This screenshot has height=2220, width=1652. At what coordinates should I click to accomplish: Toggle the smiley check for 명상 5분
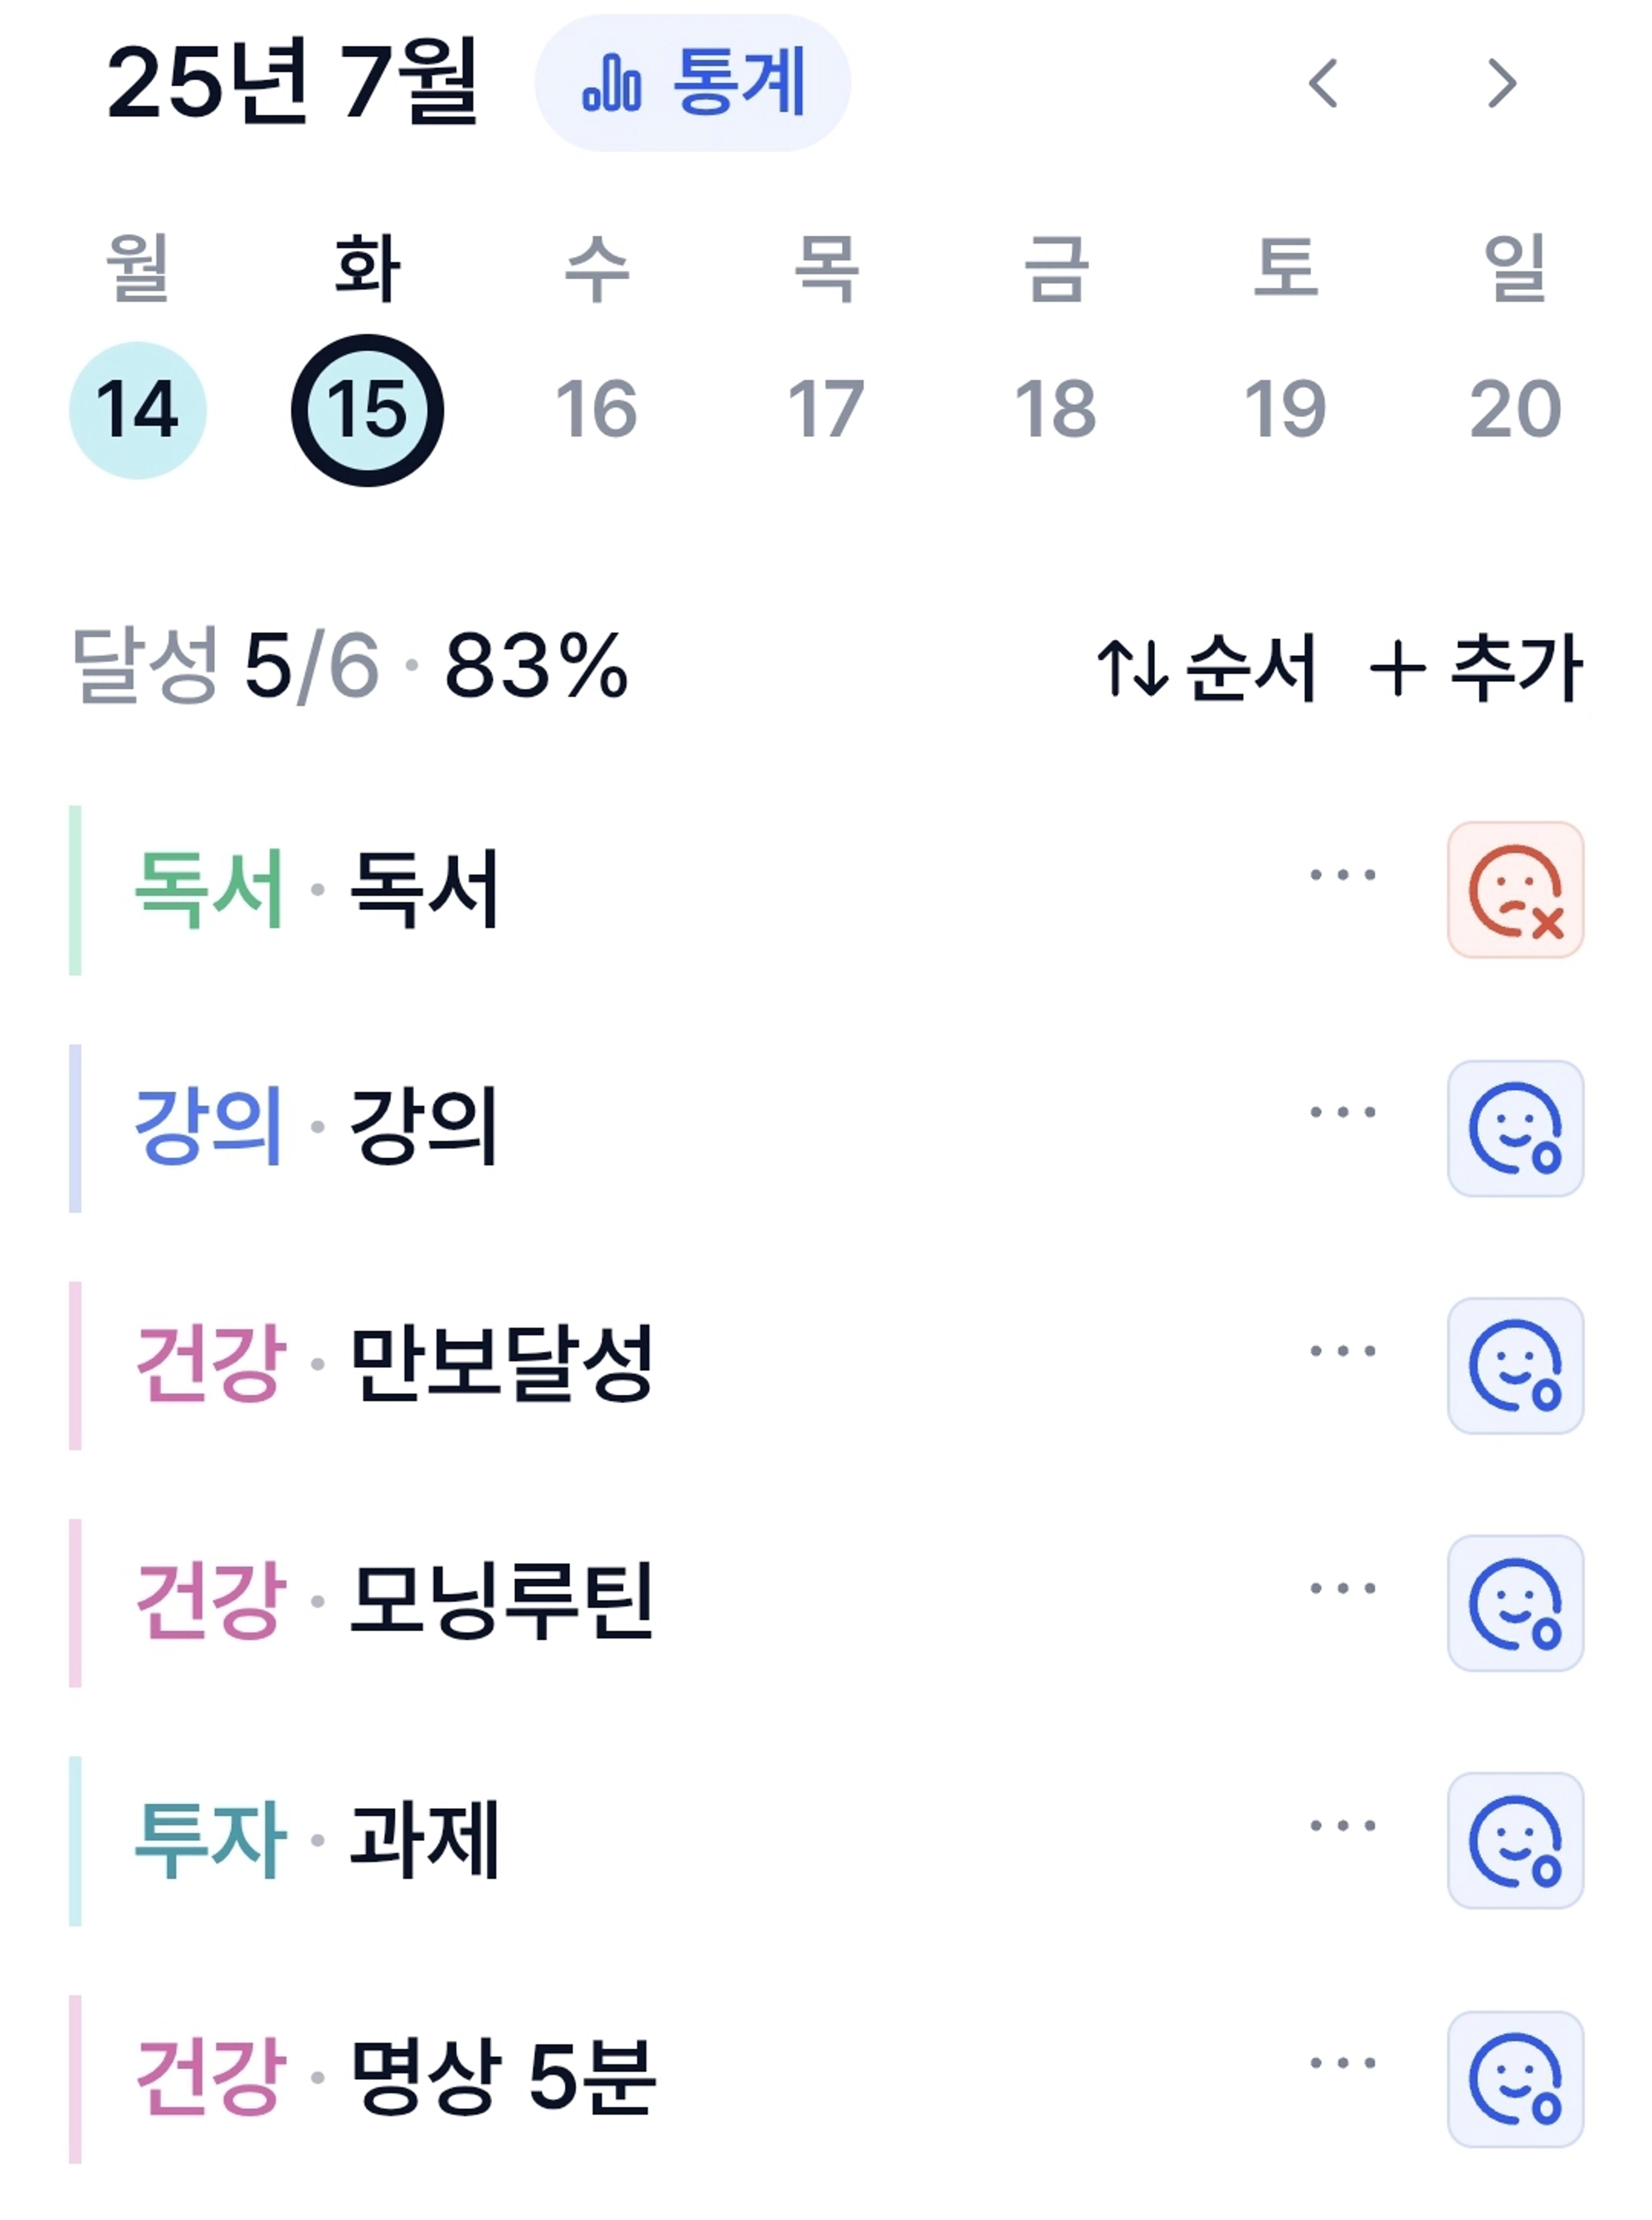pyautogui.click(x=1515, y=2079)
